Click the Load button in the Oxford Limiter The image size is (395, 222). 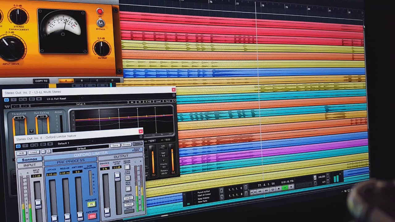point(34,152)
